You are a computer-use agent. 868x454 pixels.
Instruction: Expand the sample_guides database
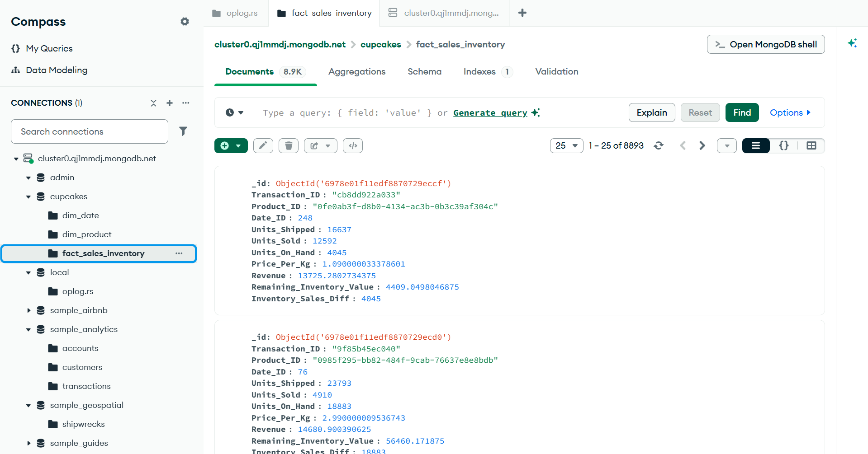(28, 443)
